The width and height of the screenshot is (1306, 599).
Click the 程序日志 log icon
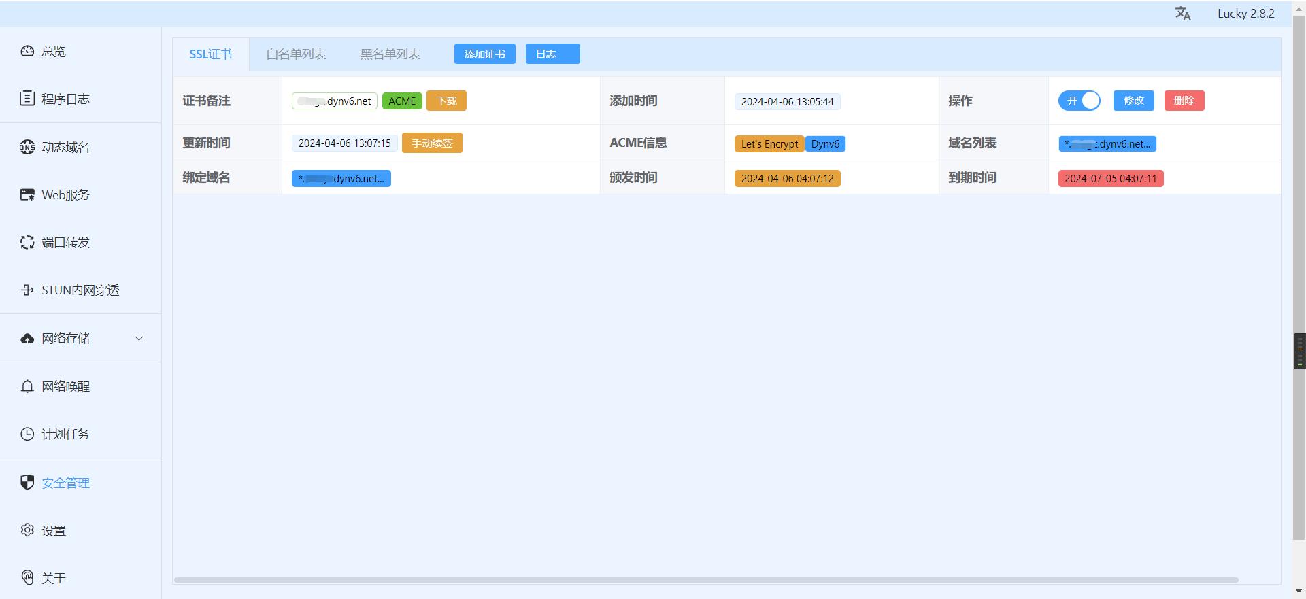(x=27, y=99)
